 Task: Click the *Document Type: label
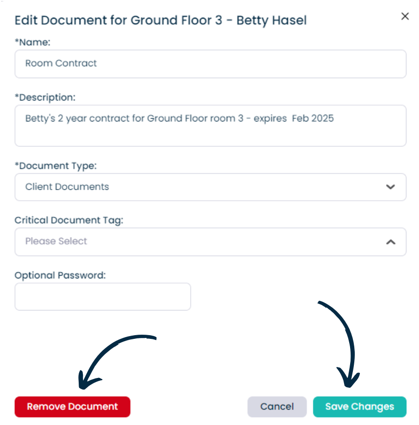55,166
